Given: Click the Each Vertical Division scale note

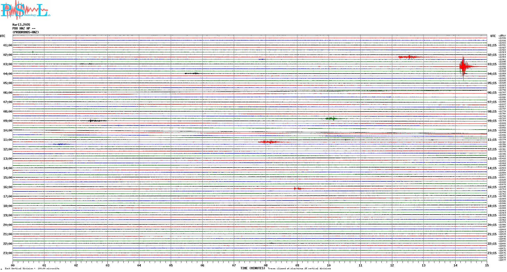Looking at the screenshot, I should [x=32, y=268].
